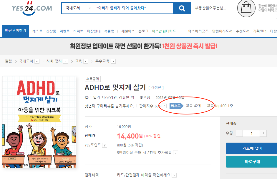Viewport: 277px width, 179px height.
Task: Expand the 특수교육 breadcrumb dropdown
Action: click(113, 61)
